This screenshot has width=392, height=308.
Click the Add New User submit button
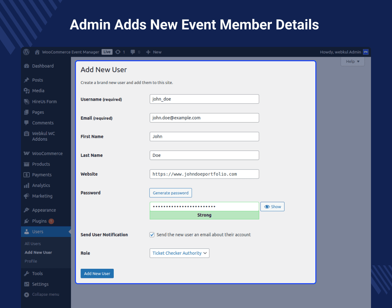point(97,273)
